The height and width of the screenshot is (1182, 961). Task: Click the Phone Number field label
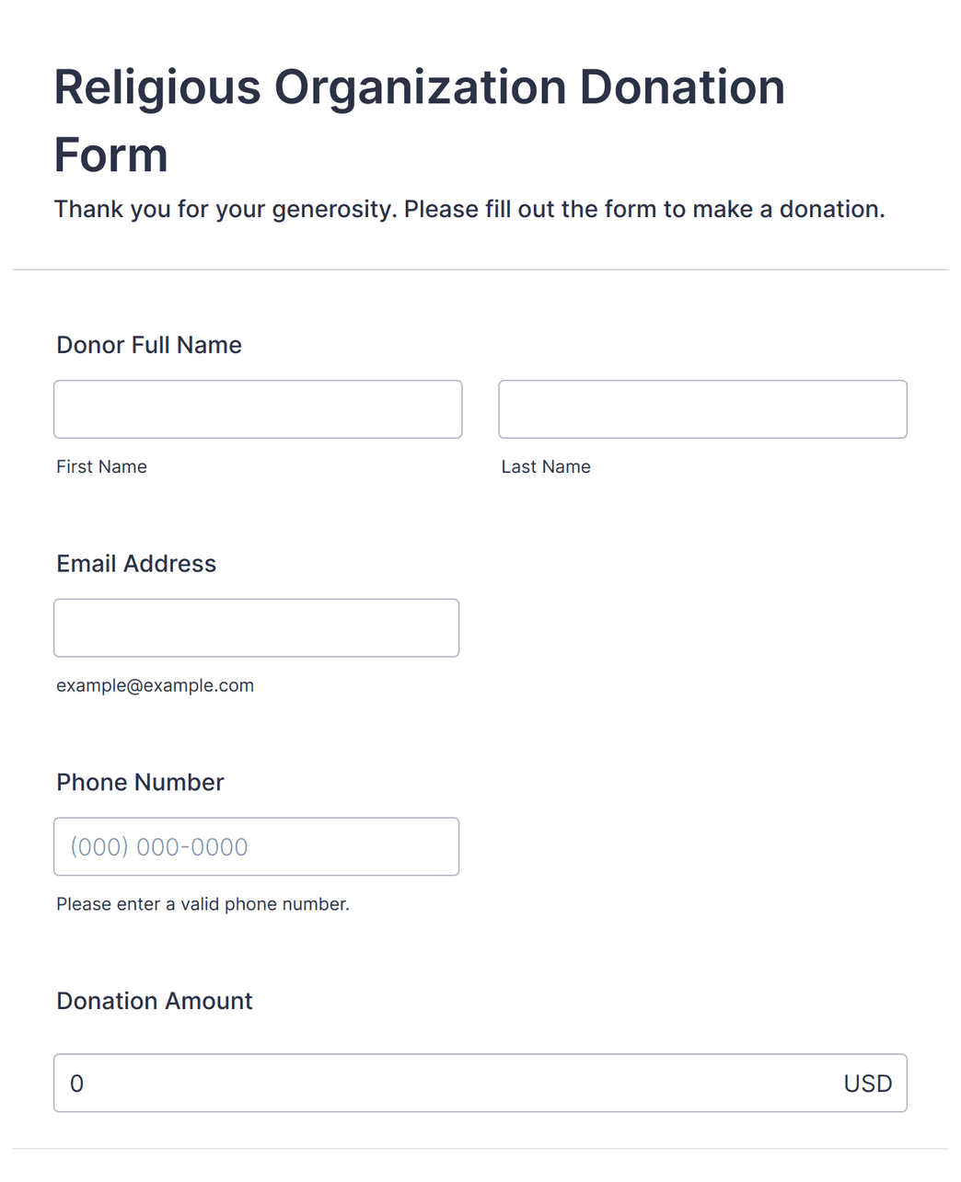[140, 782]
